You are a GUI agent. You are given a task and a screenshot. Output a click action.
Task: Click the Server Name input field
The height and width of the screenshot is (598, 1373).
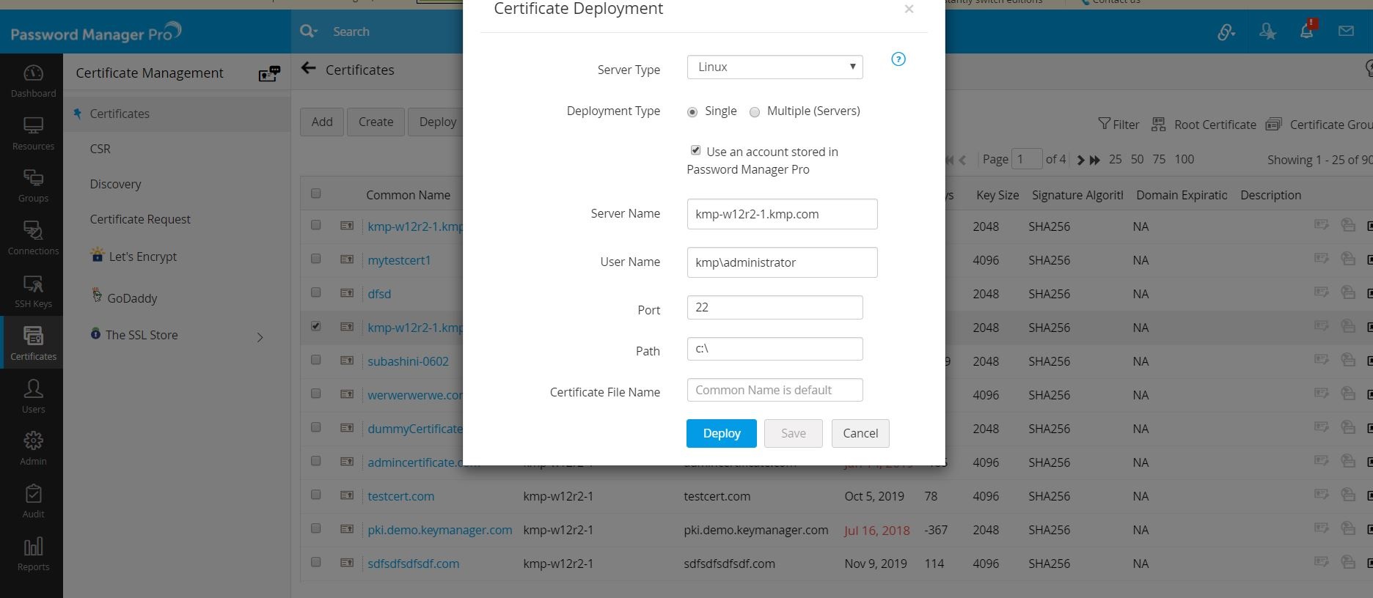[x=782, y=214]
